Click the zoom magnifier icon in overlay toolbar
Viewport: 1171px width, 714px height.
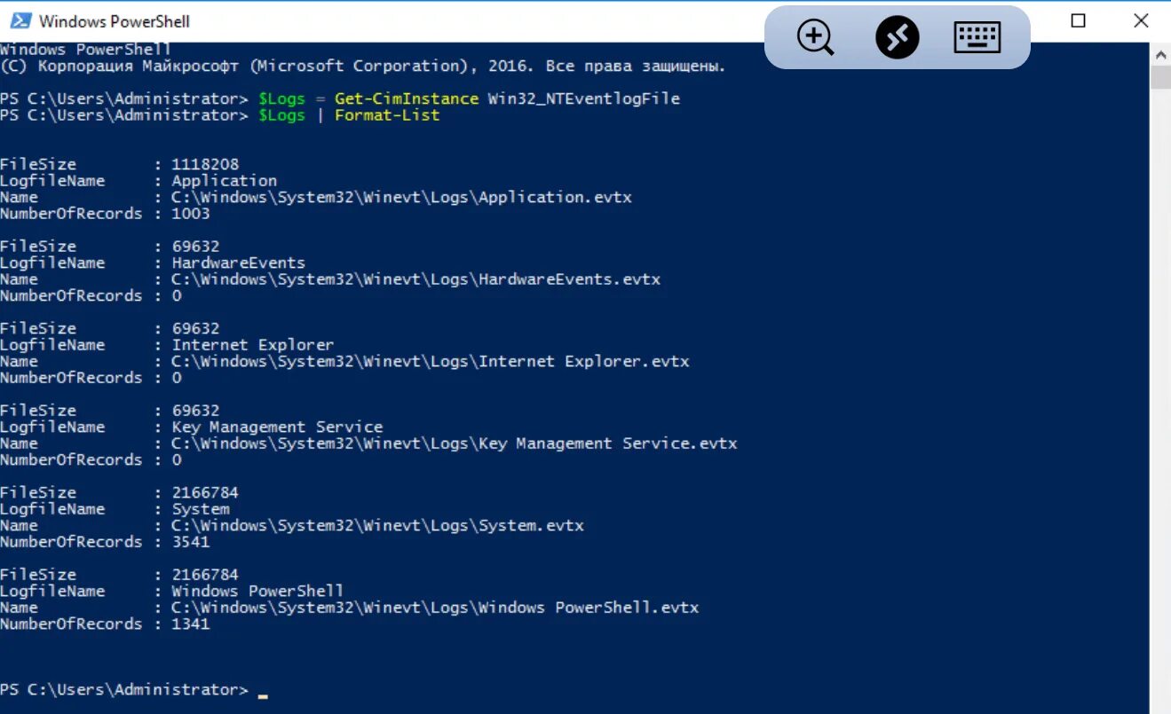(x=815, y=38)
